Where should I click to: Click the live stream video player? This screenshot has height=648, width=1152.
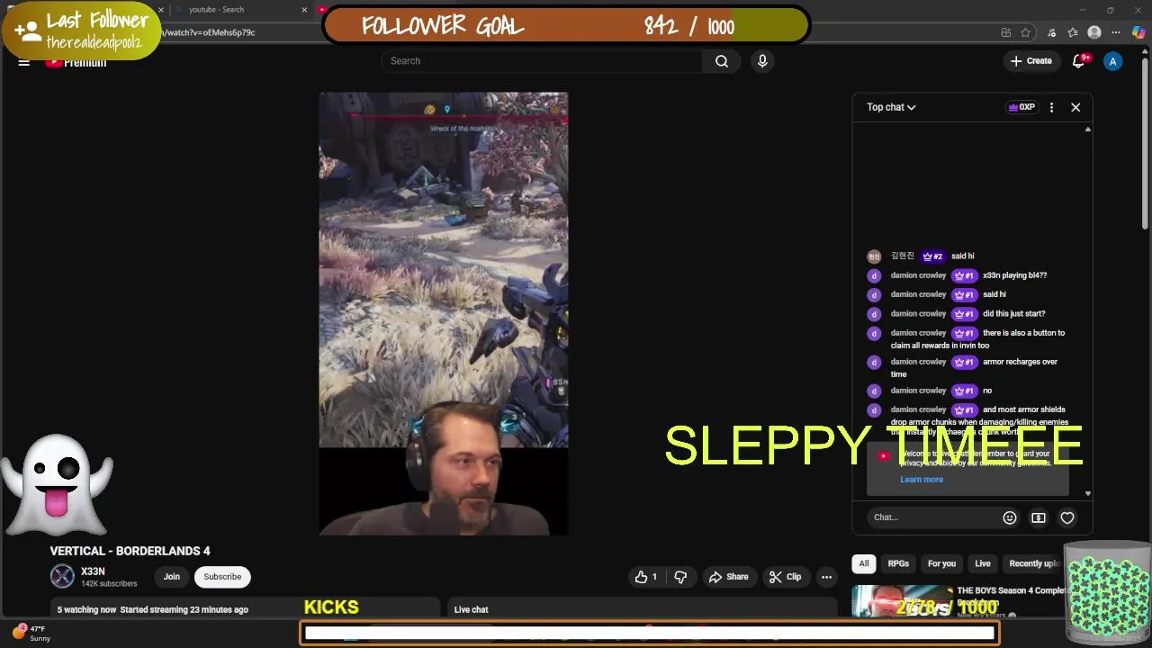[444, 313]
